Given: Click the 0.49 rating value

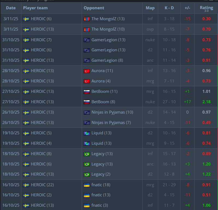Looking at the screenshot, I should [206, 123].
